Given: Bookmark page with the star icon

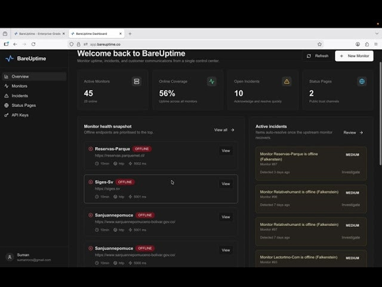Looking at the screenshot, I should (x=319, y=44).
